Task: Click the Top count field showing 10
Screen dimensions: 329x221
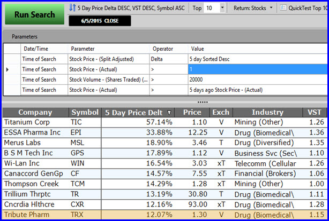Action: coord(212,8)
